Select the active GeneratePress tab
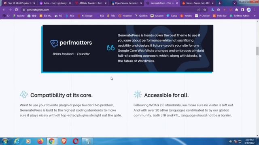 162,3
